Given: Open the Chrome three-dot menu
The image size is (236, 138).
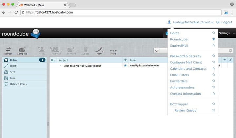Looking at the screenshot, I should click(x=232, y=12).
